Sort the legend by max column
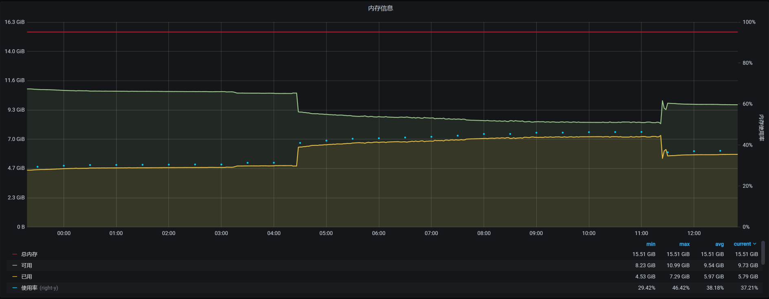769x299 pixels. click(684, 244)
